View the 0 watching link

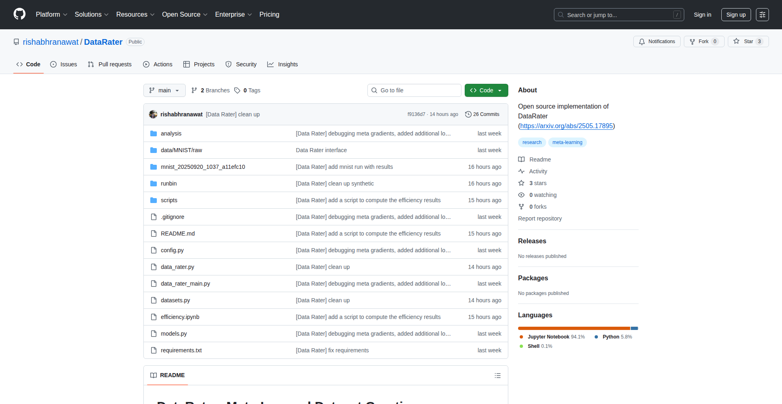coord(538,195)
